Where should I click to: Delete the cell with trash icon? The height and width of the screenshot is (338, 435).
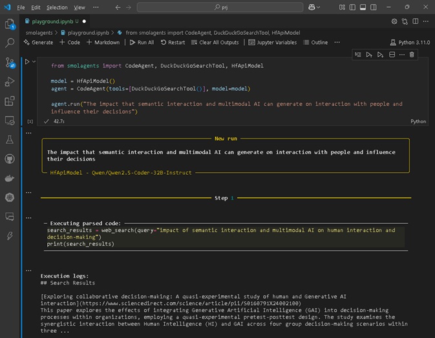412,55
